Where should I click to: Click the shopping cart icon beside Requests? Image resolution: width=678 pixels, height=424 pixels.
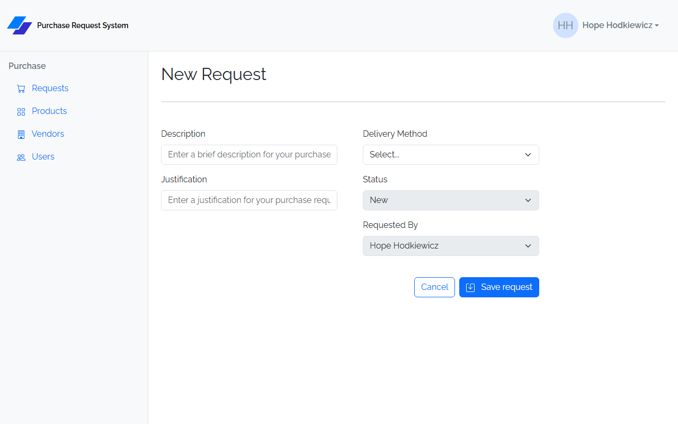(21, 89)
